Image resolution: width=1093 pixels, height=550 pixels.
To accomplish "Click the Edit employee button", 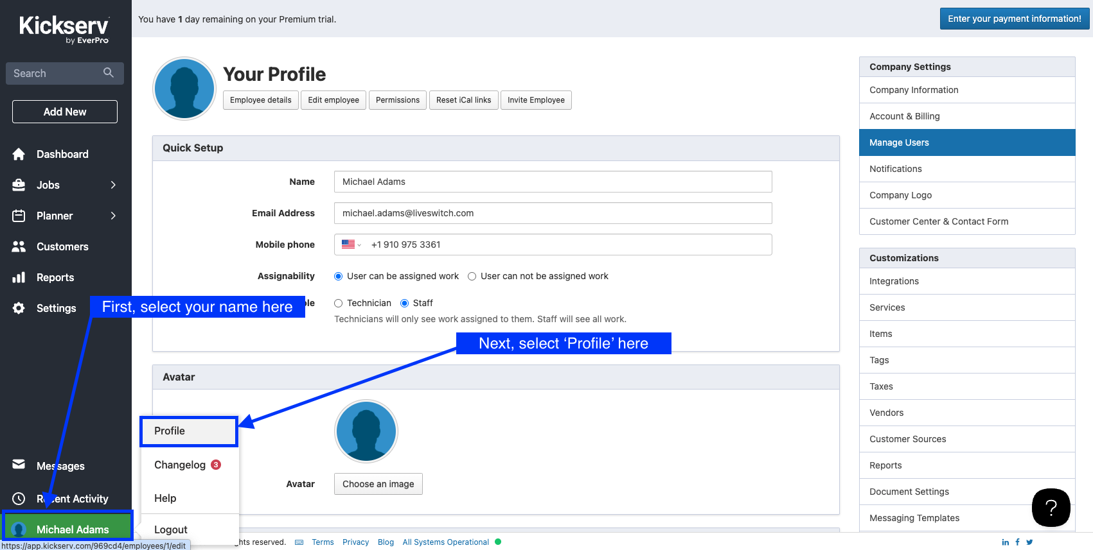I will pyautogui.click(x=333, y=100).
